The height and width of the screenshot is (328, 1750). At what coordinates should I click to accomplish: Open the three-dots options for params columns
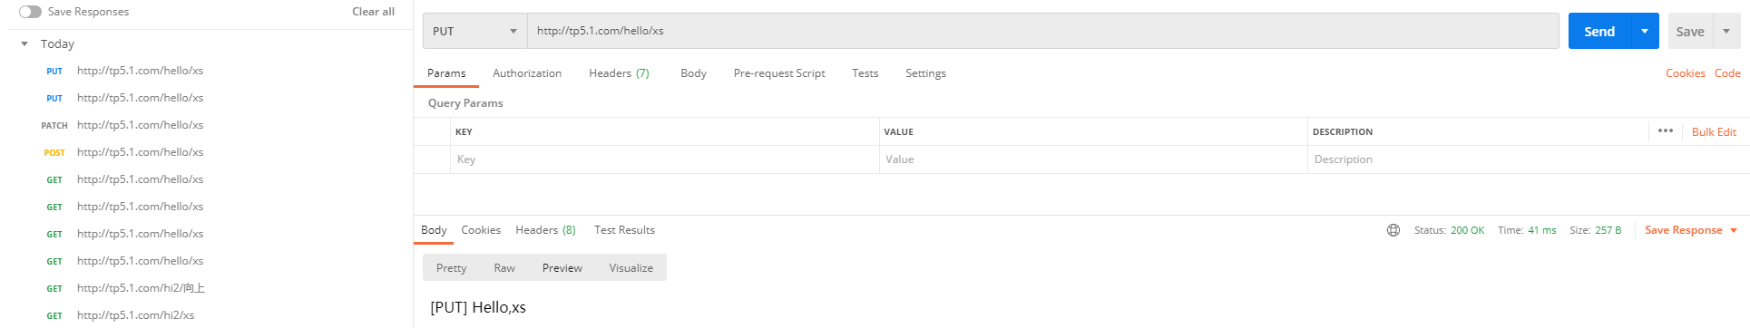click(1666, 131)
